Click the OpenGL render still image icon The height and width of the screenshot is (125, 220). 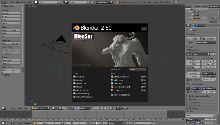(x=124, y=108)
